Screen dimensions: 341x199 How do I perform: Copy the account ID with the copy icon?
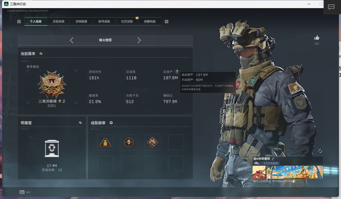coord(294,181)
